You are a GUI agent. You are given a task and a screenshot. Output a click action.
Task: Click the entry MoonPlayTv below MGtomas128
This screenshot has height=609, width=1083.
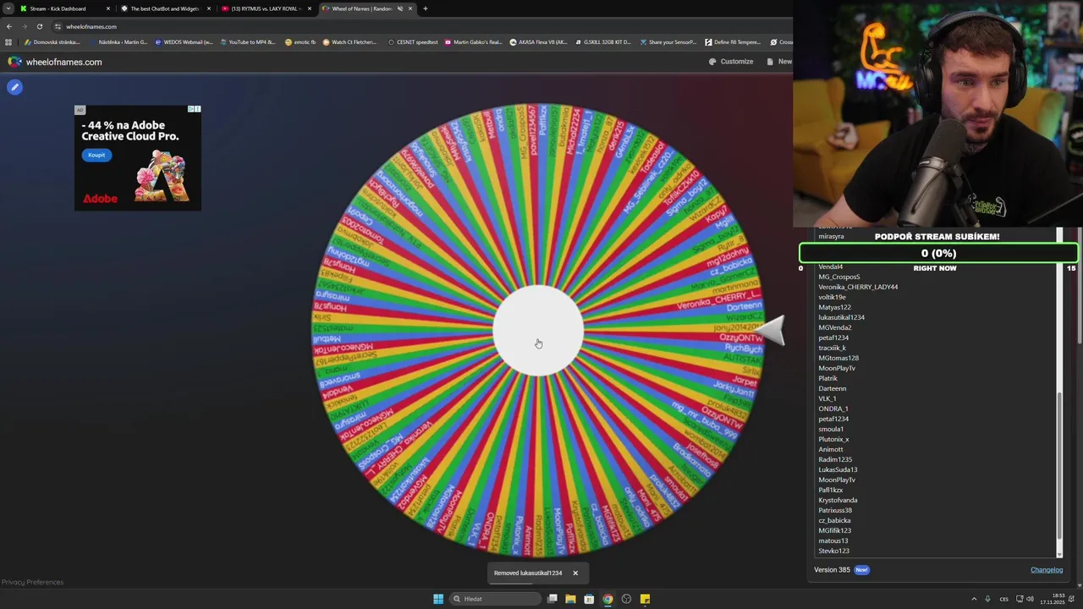(837, 368)
